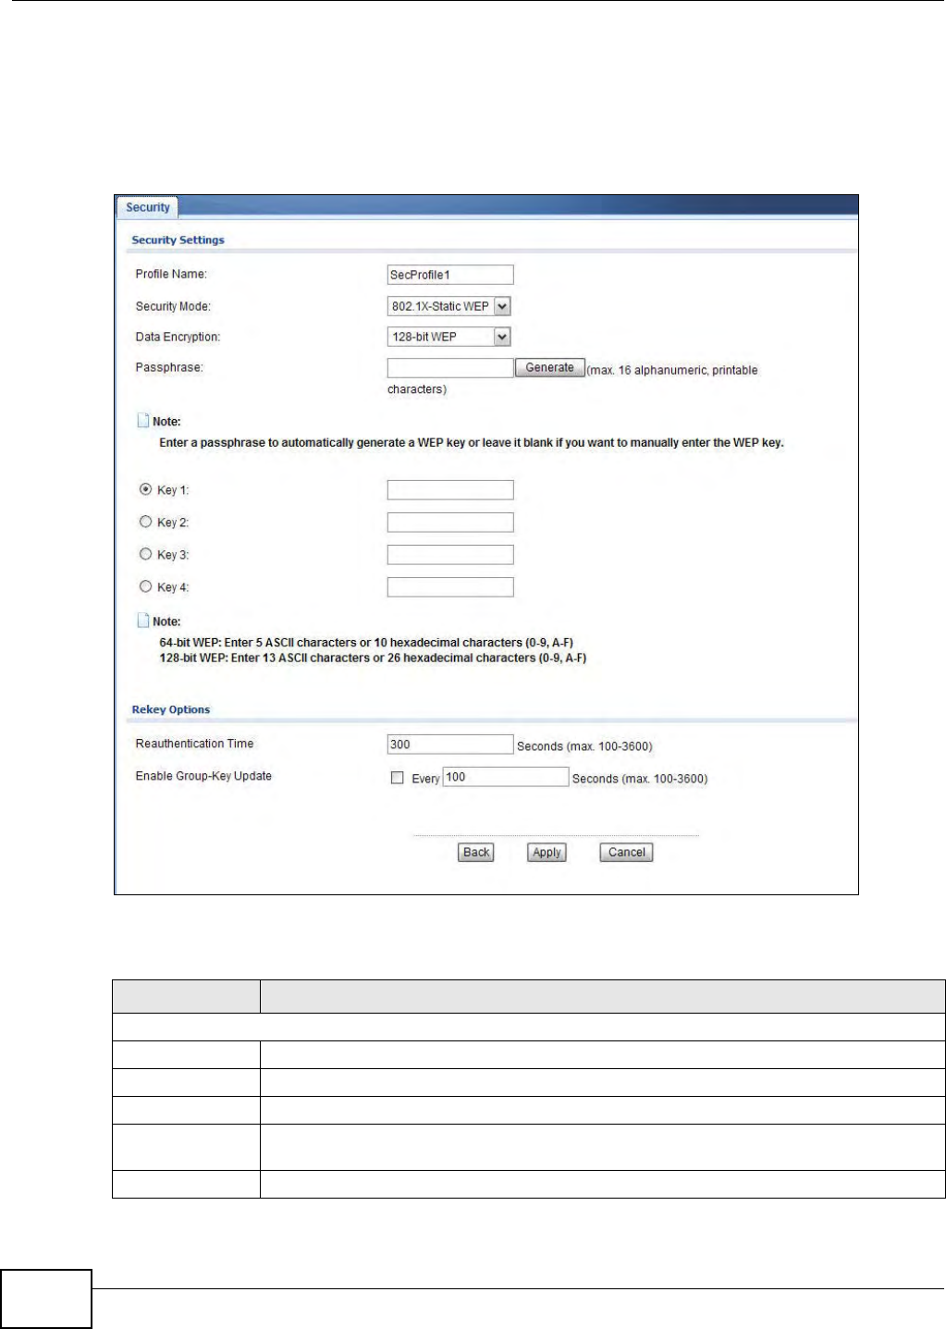
Task: Switch to the Security tab
Action: click(148, 207)
